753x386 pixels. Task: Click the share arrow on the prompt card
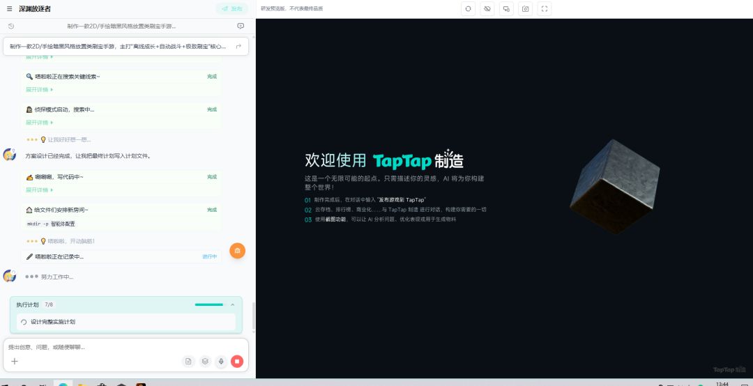[238, 47]
